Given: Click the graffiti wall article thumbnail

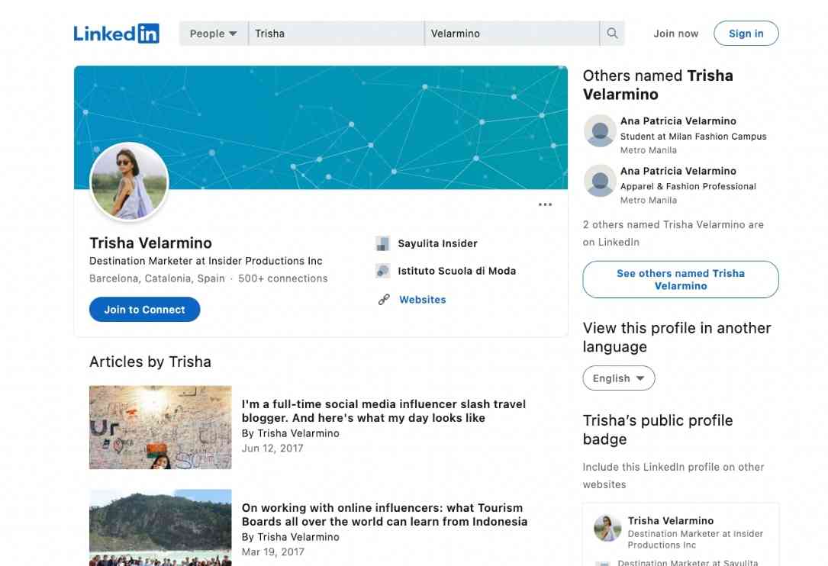Looking at the screenshot, I should [160, 427].
